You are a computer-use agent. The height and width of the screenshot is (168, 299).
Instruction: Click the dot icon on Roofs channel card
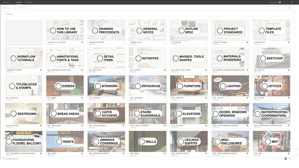pyautogui.click(x=82, y=153)
